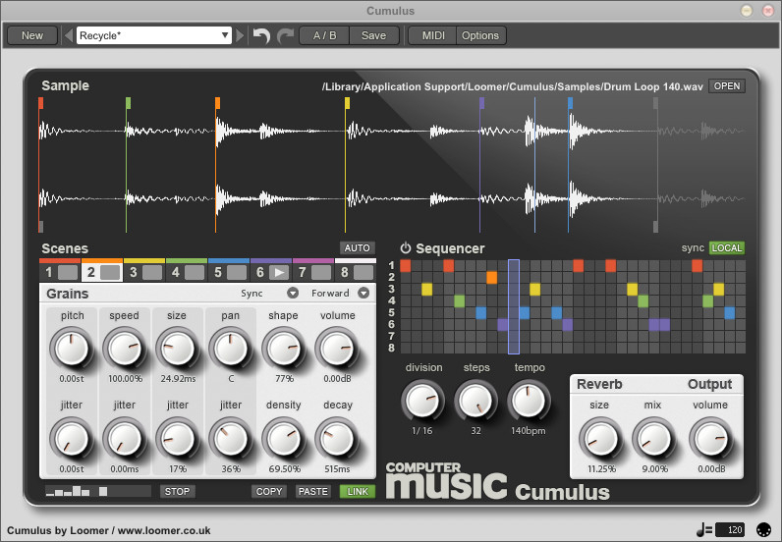Image resolution: width=782 pixels, height=542 pixels.
Task: Toggle sequencer sync LOCAL button
Action: click(x=726, y=248)
